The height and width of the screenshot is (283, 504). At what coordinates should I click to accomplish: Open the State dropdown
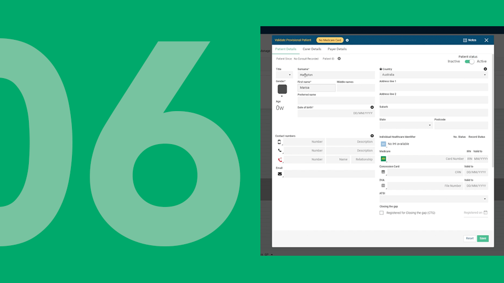pyautogui.click(x=406, y=125)
